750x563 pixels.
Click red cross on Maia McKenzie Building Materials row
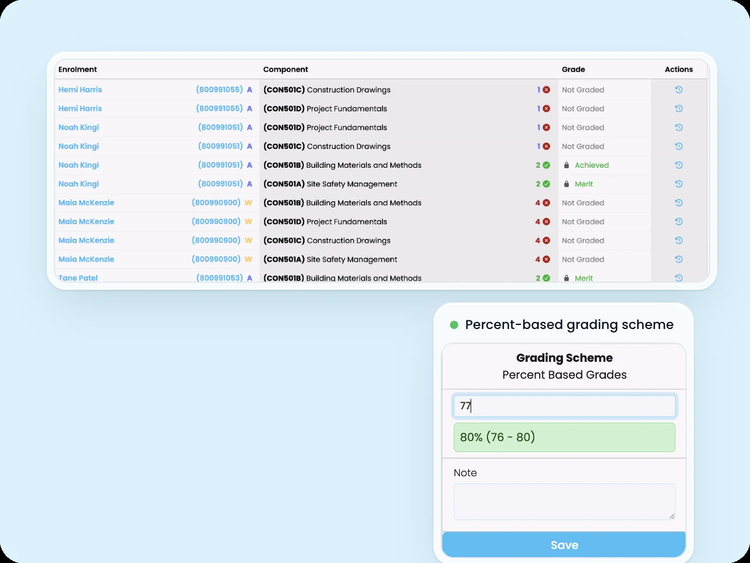tap(546, 203)
